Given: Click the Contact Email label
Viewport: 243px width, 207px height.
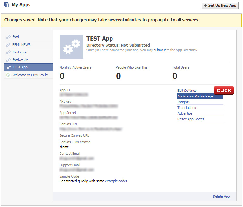Looking at the screenshot, I should coord(70,154).
